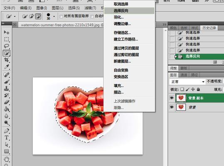Click lock position icon

point(193,89)
